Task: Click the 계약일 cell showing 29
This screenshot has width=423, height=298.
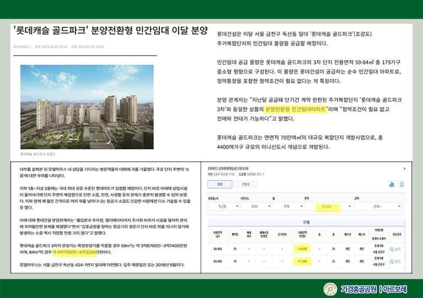Action: [235, 249]
